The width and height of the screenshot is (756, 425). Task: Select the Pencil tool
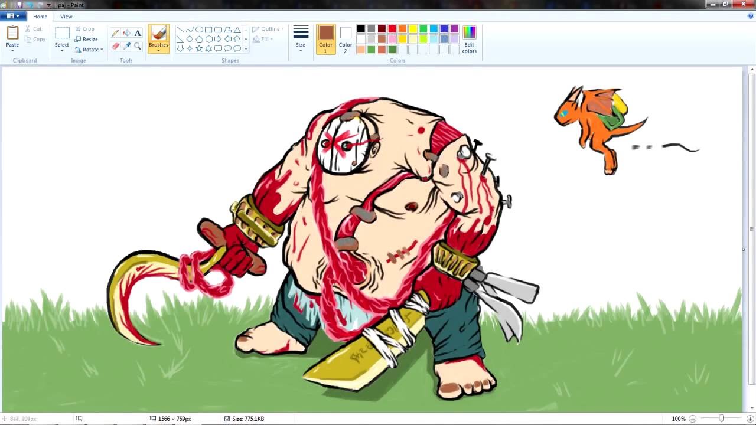pyautogui.click(x=115, y=33)
